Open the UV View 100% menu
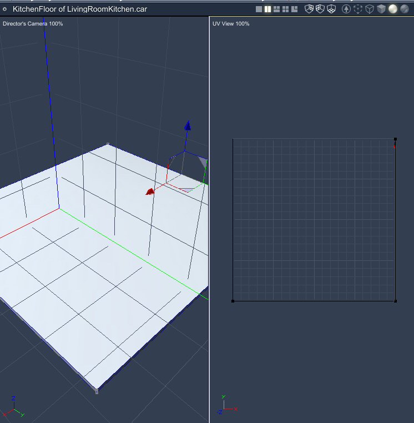The width and height of the screenshot is (414, 423). click(231, 24)
